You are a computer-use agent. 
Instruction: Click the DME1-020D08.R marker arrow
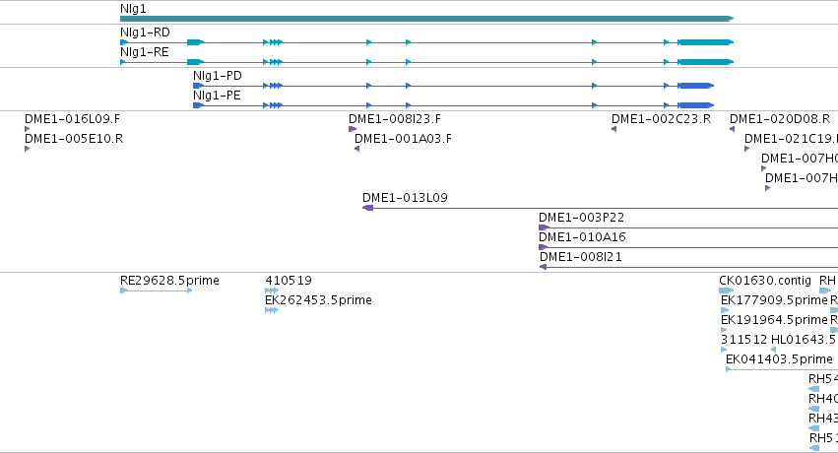(733, 129)
